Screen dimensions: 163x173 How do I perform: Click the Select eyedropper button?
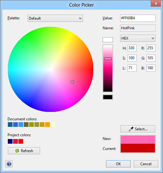coord(138,129)
